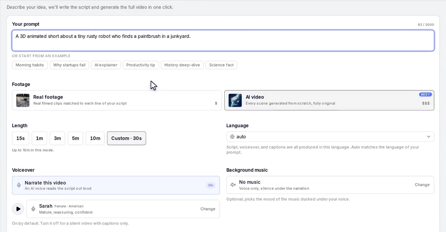446x232 pixels.
Task: Pick the 10m length option
Action: 95,138
